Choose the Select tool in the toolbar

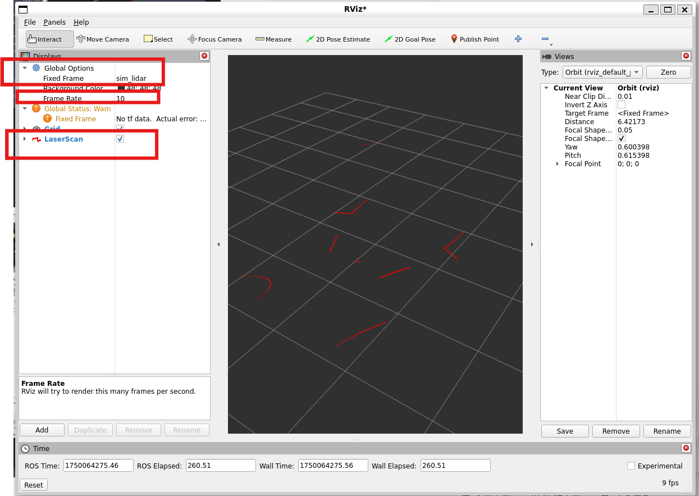pyautogui.click(x=158, y=39)
